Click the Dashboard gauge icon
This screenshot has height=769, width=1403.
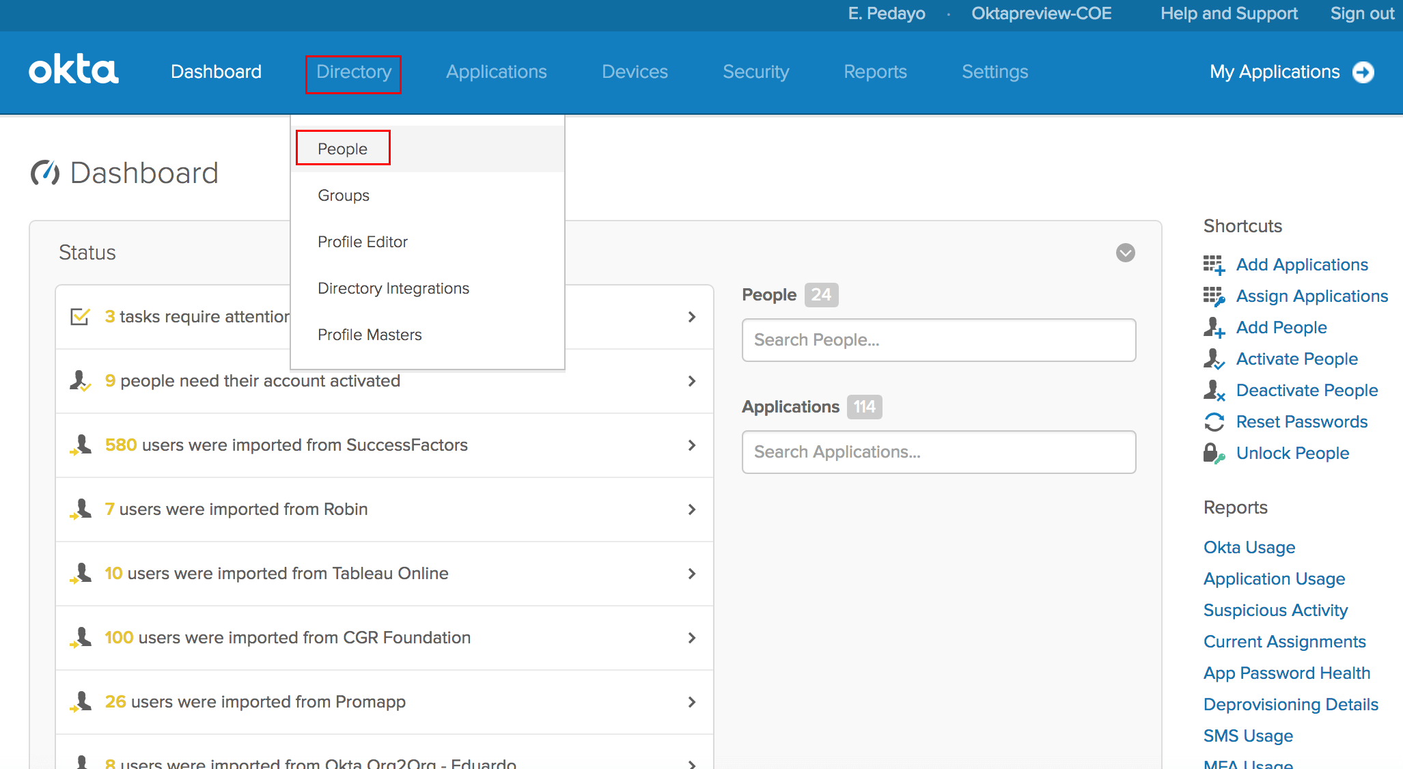(x=45, y=173)
